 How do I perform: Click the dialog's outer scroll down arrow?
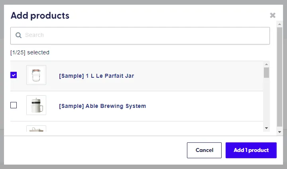pyautogui.click(x=279, y=132)
